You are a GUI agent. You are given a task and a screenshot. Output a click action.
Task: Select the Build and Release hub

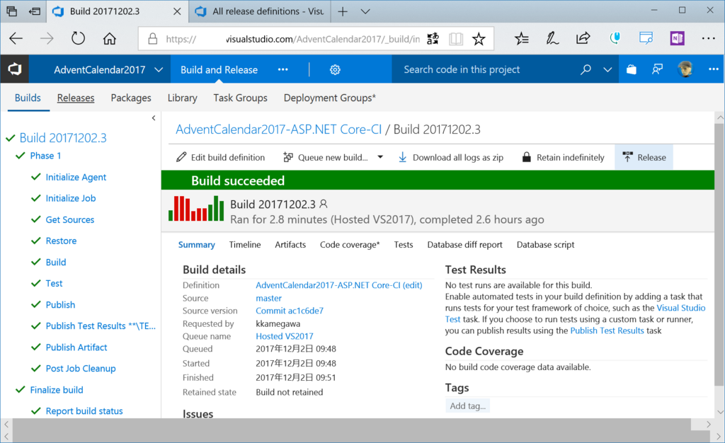(219, 70)
